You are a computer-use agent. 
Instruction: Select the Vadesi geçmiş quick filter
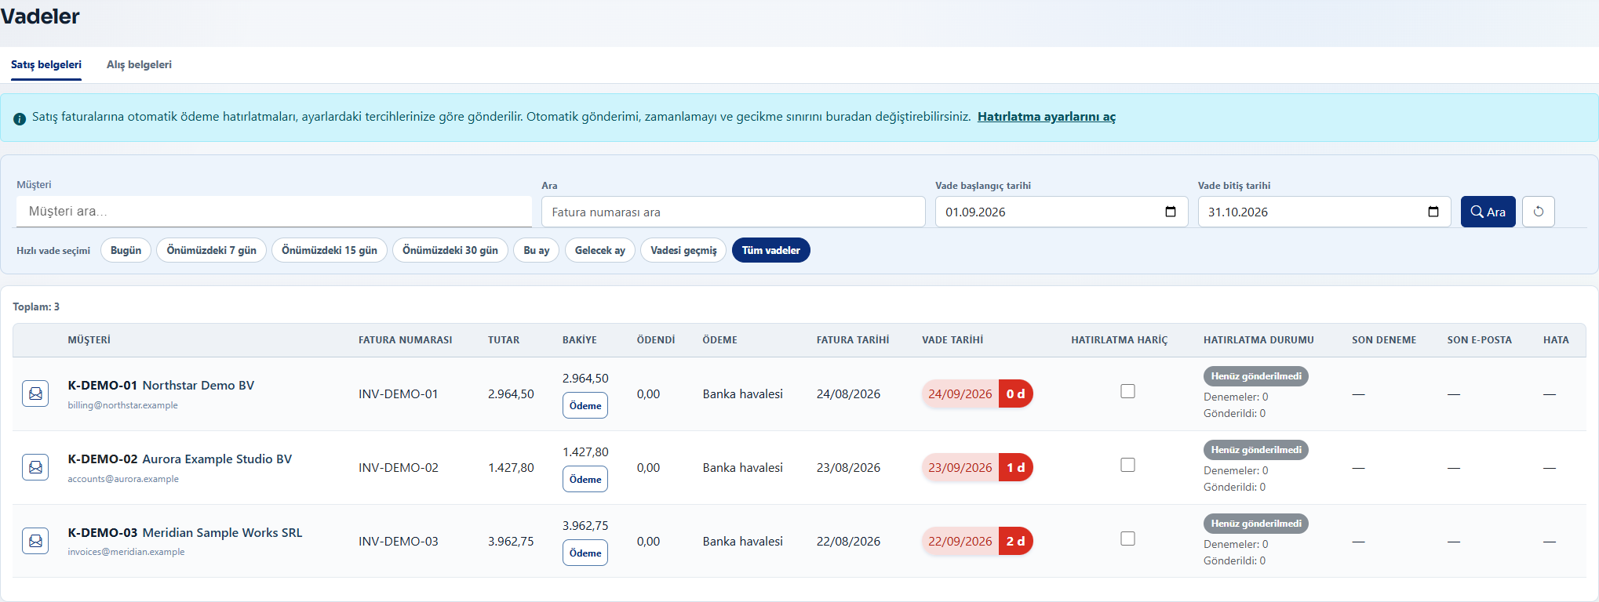point(683,250)
